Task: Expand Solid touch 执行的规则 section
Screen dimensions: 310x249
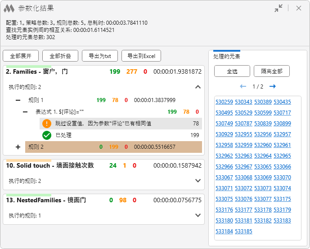Action: click(198, 181)
